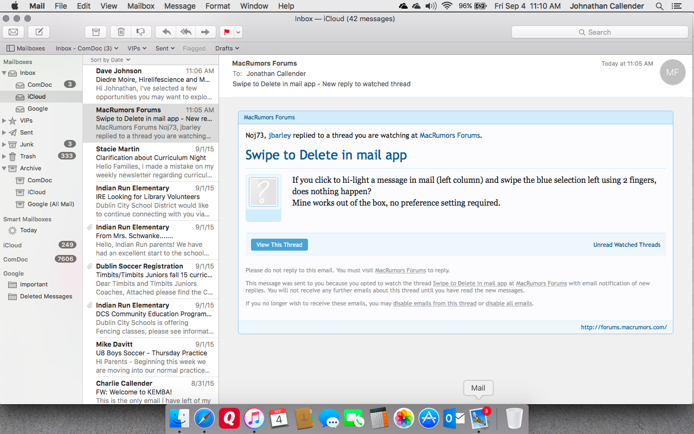Open the Message menu
Screen dimensions: 694x434
[x=180, y=6]
